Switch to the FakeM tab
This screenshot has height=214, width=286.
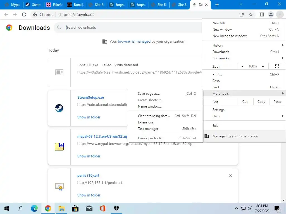click(54, 5)
